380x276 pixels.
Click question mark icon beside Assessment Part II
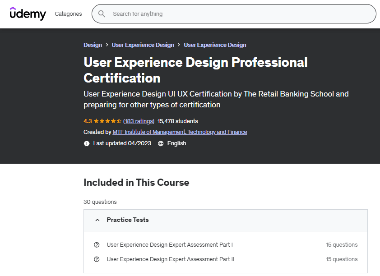pos(97,259)
